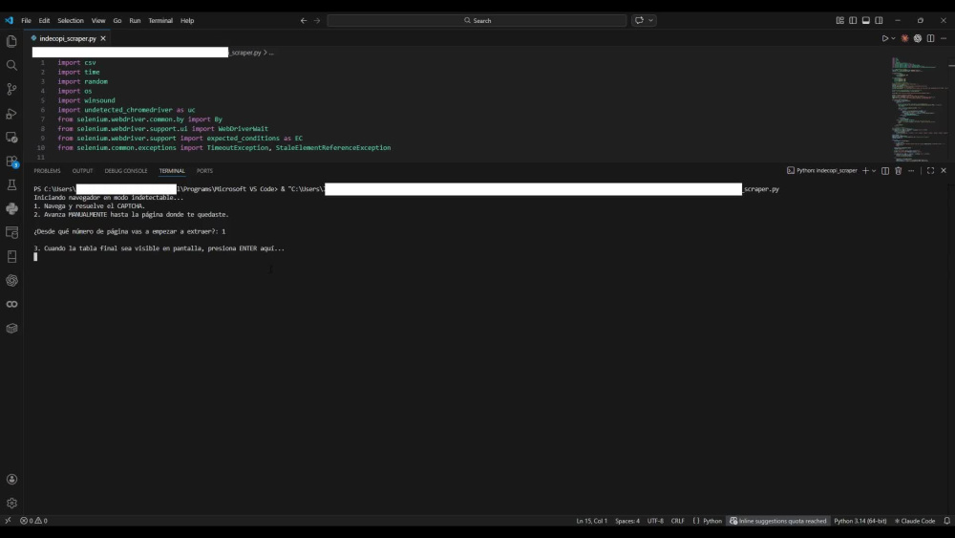Open the Edit menu

[x=45, y=20]
